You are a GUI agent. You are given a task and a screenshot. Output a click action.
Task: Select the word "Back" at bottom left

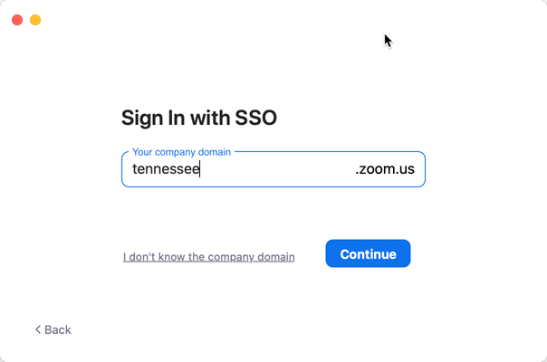(58, 329)
